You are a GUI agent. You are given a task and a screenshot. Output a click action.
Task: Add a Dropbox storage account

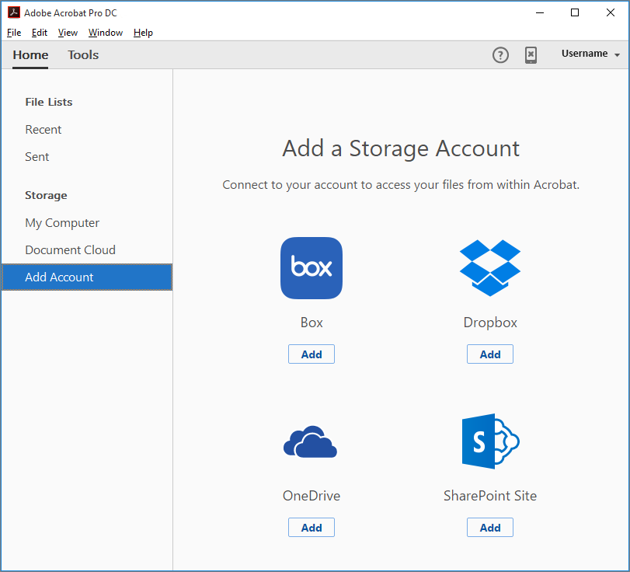point(489,354)
